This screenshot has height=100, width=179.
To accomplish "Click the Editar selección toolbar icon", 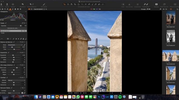I will [164, 4].
